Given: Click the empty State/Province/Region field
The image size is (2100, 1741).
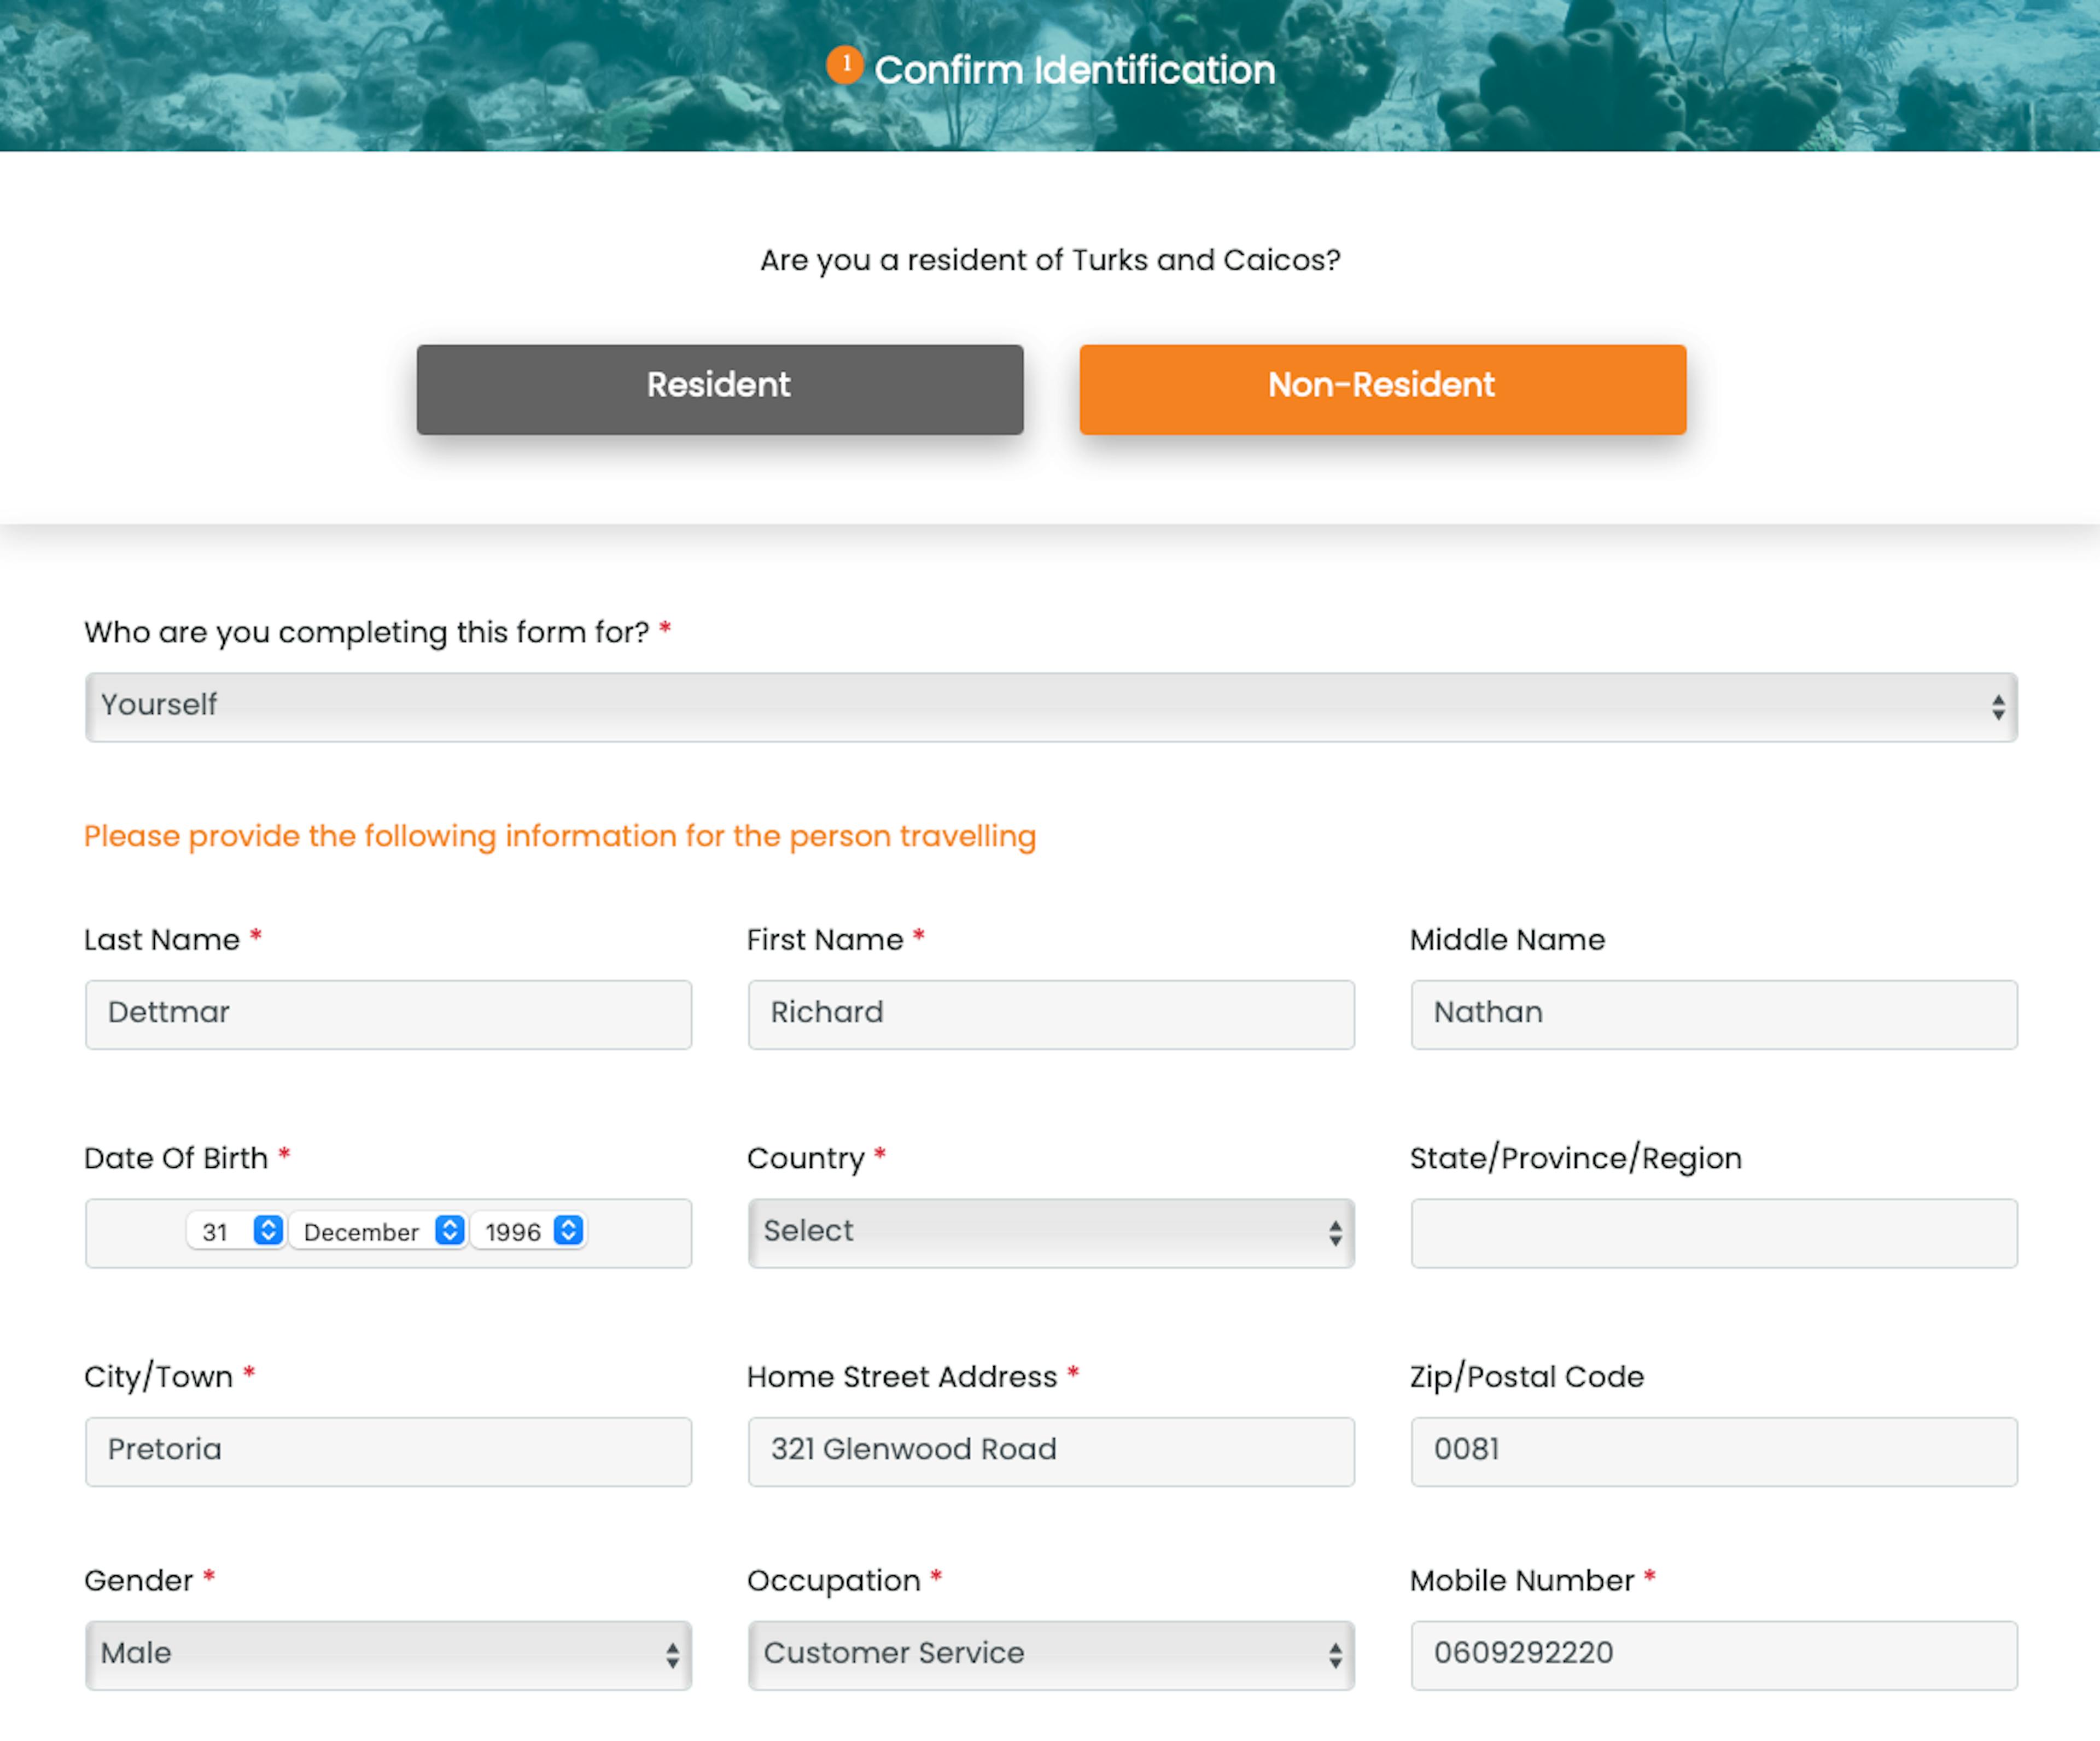Looking at the screenshot, I should coord(1714,1233).
